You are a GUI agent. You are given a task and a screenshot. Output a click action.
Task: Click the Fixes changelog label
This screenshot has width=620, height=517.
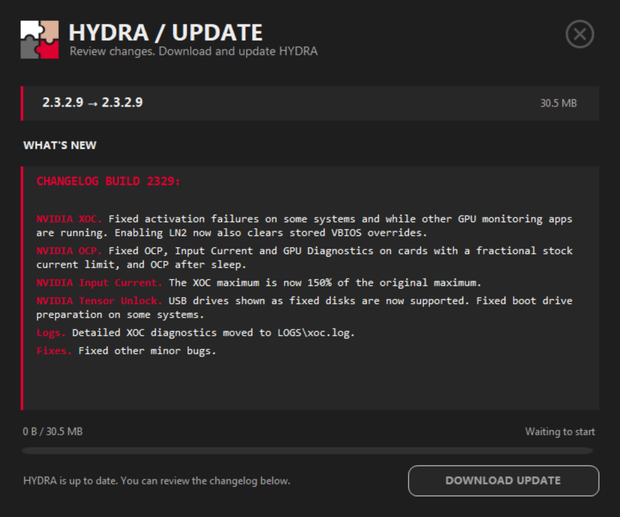pos(54,350)
